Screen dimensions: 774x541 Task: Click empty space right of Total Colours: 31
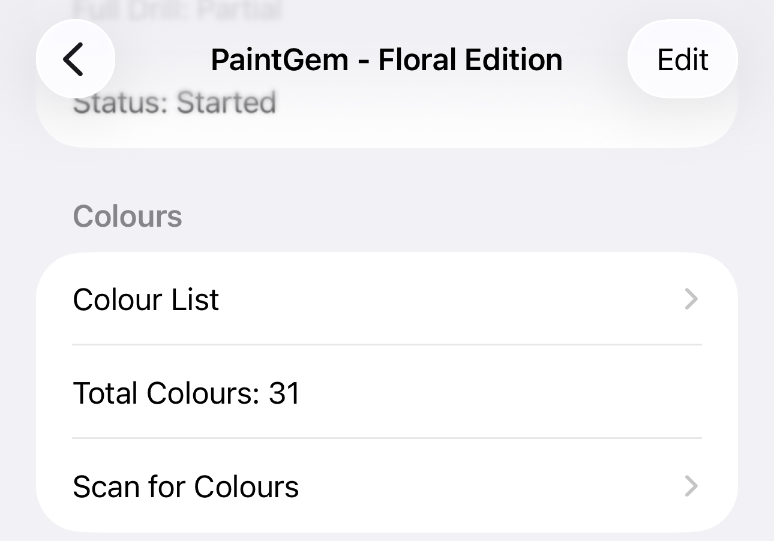(x=510, y=393)
